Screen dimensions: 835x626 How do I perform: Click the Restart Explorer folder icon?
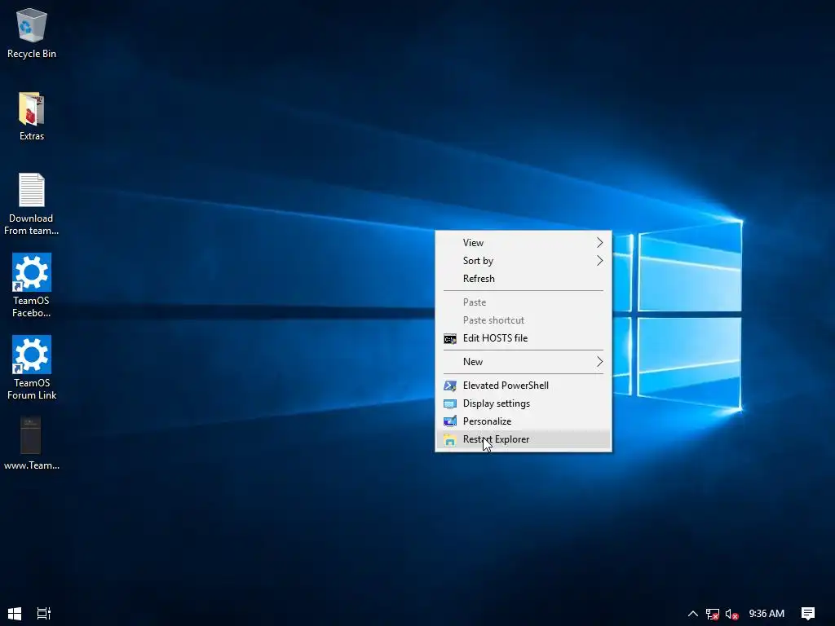450,439
